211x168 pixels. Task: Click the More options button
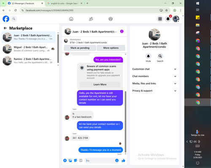(x=111, y=48)
